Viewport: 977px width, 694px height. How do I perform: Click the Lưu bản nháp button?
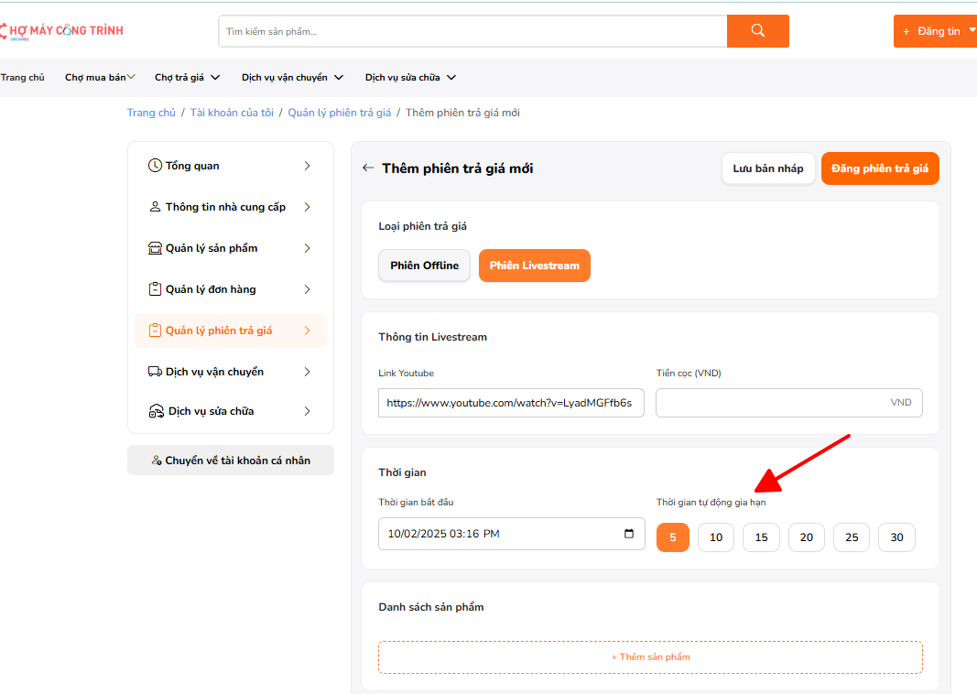767,168
